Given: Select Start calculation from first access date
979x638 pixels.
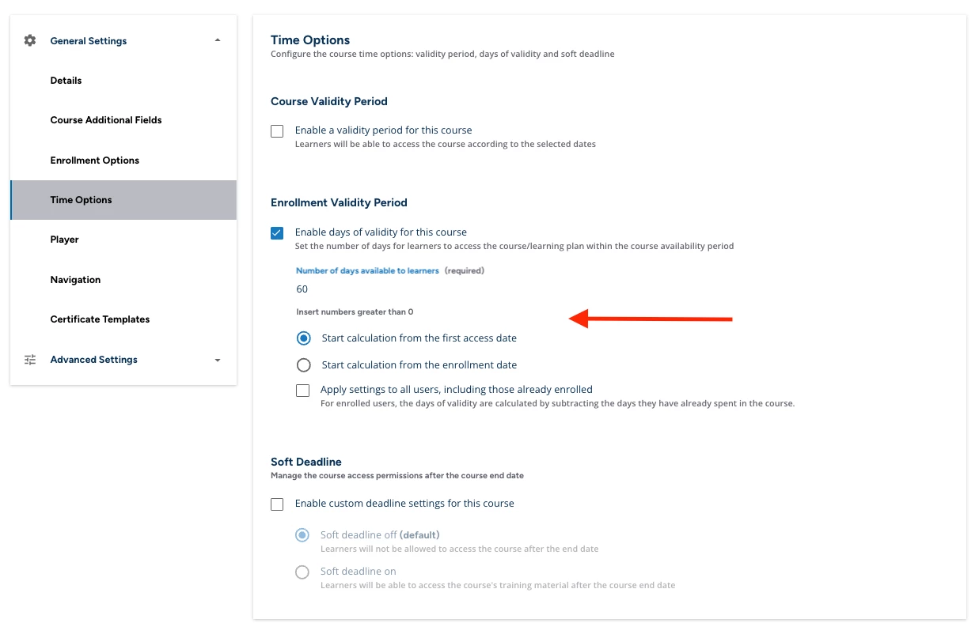Looking at the screenshot, I should tap(303, 338).
